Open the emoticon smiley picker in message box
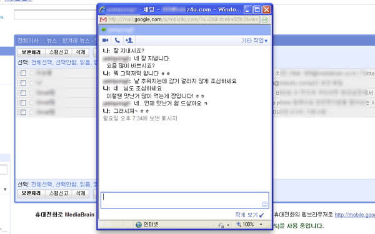This screenshot has height=234, width=375. coord(264,204)
